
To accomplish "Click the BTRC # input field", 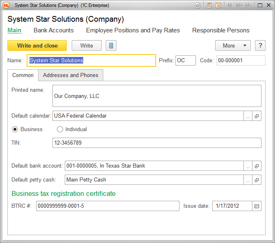I will [x=108, y=206].
